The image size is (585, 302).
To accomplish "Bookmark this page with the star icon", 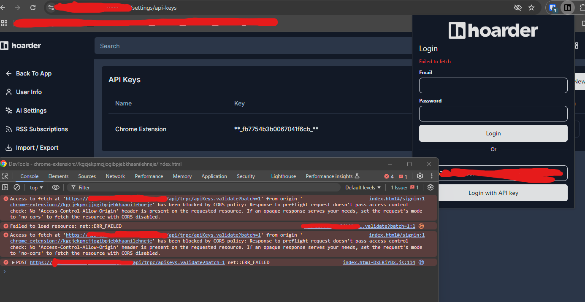I will tap(531, 8).
